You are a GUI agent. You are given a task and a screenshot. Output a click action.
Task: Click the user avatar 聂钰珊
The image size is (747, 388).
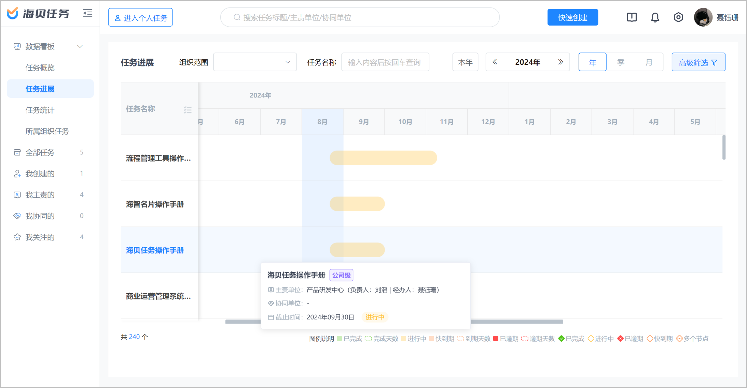pyautogui.click(x=703, y=17)
